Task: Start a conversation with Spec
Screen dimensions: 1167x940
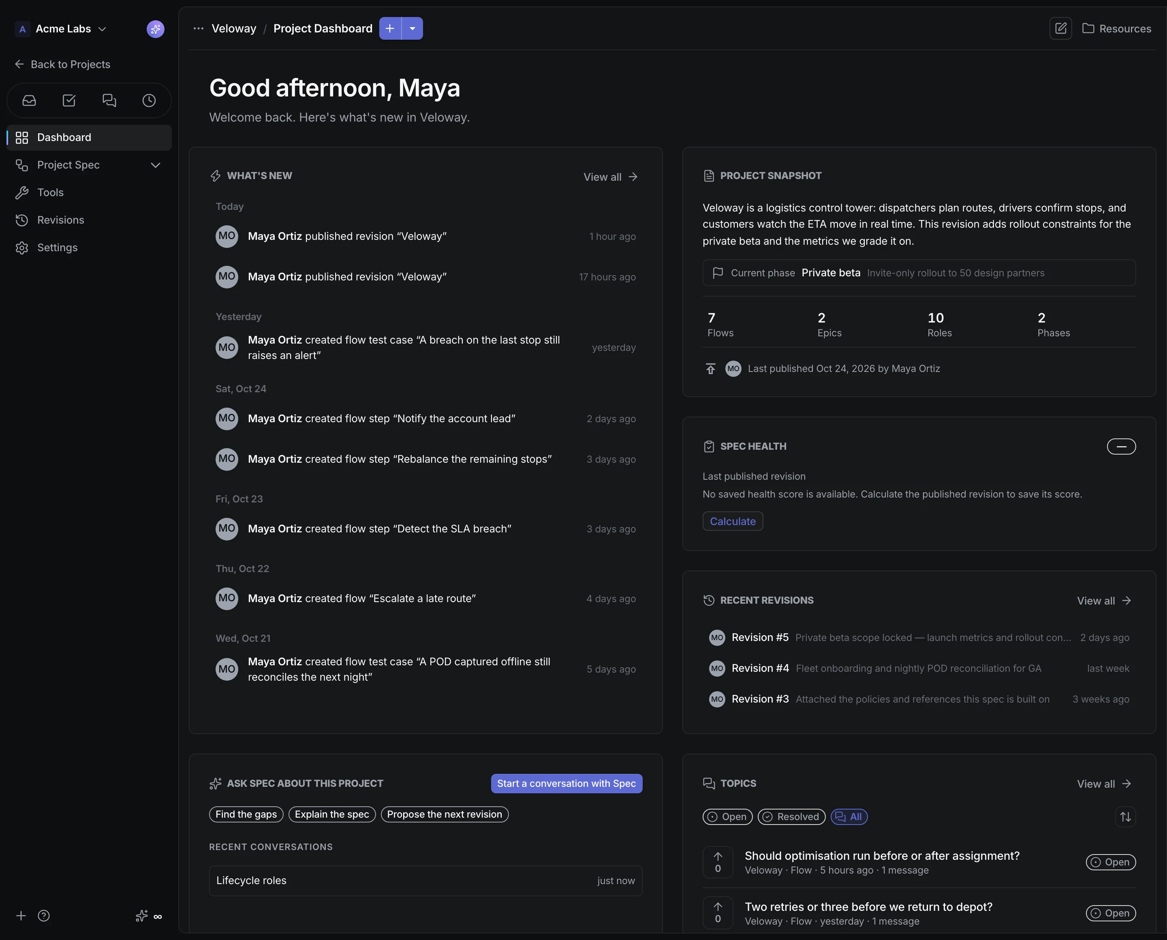Action: (x=566, y=784)
